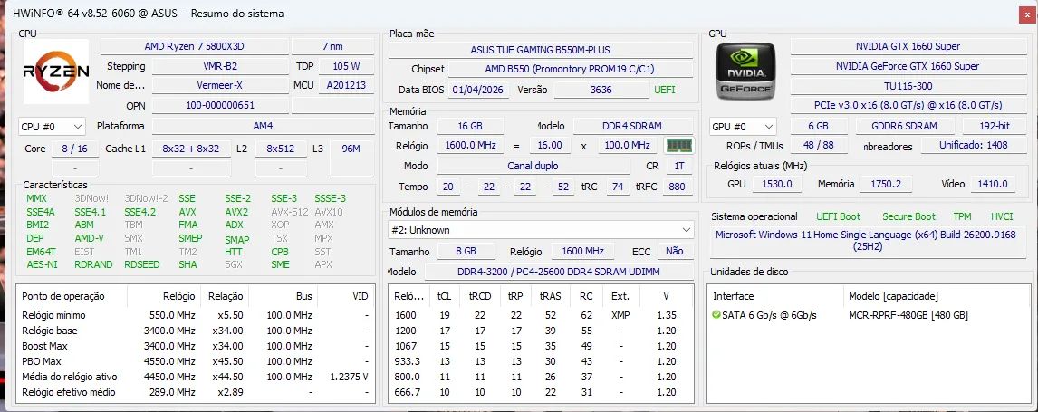The width and height of the screenshot is (1038, 412).
Task: Click the 'A201213' MCU value
Action: click(x=346, y=85)
